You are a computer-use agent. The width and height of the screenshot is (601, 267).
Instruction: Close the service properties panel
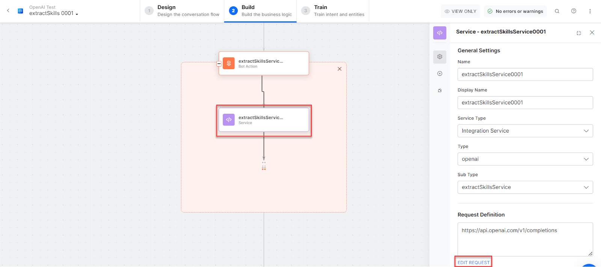click(592, 33)
